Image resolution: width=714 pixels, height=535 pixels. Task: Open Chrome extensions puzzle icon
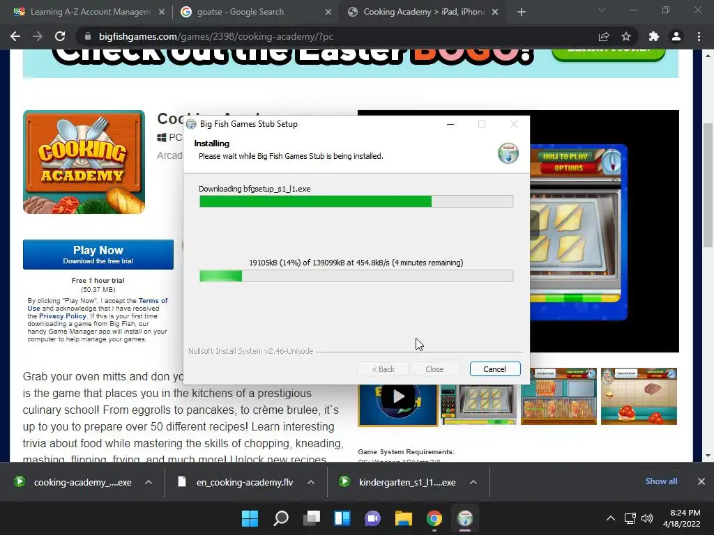click(x=654, y=36)
